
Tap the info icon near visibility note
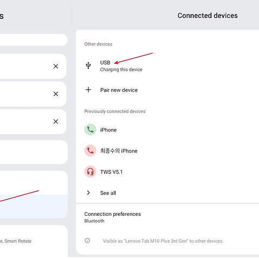tap(87, 241)
